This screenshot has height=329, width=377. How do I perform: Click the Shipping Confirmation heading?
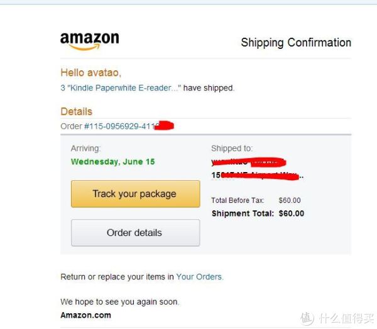click(296, 43)
